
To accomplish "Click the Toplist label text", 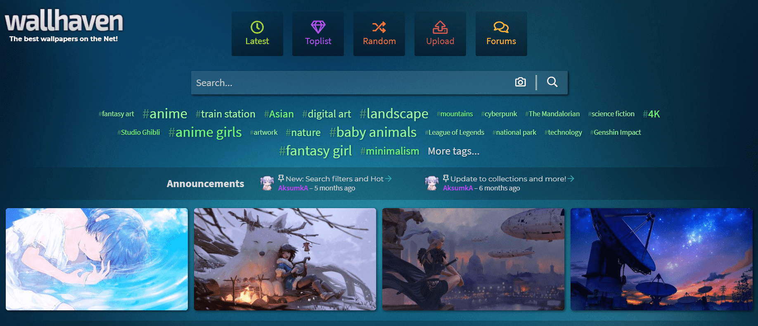I will [x=318, y=41].
